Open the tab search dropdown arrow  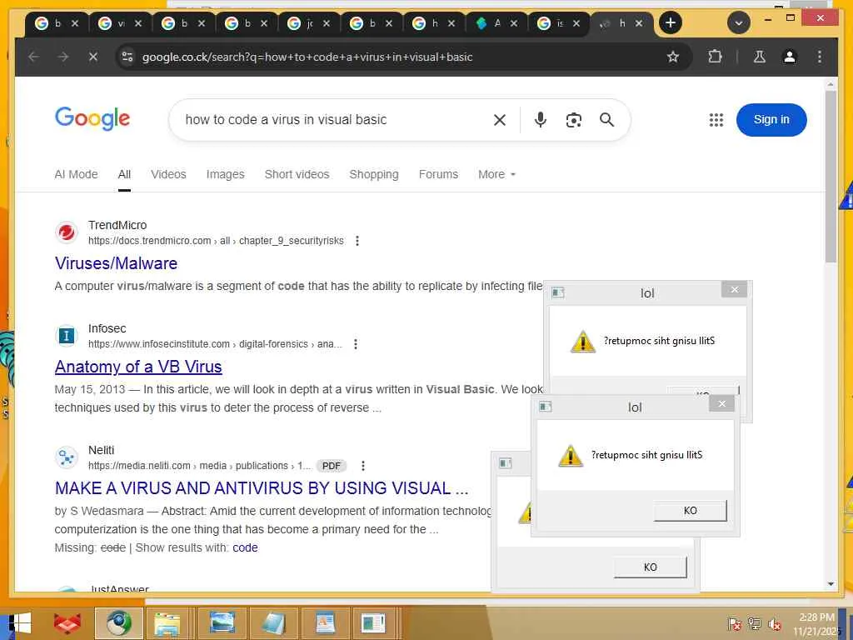pyautogui.click(x=738, y=22)
